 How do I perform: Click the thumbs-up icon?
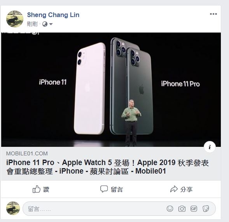click(x=37, y=189)
